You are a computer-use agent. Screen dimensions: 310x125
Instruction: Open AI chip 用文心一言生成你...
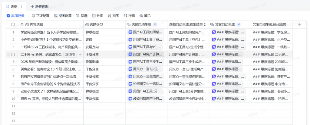(x=146, y=77)
